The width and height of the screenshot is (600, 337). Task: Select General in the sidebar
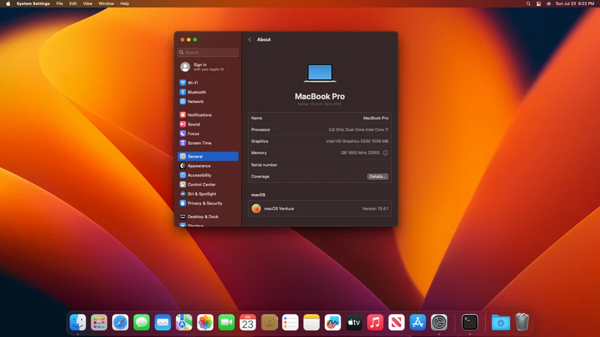click(207, 156)
